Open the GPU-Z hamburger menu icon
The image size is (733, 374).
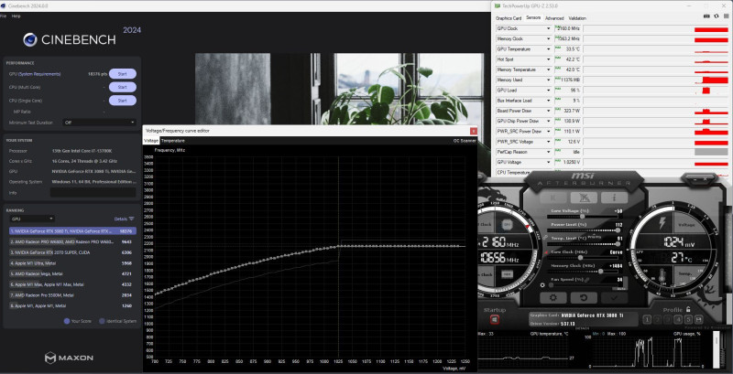tap(726, 16)
